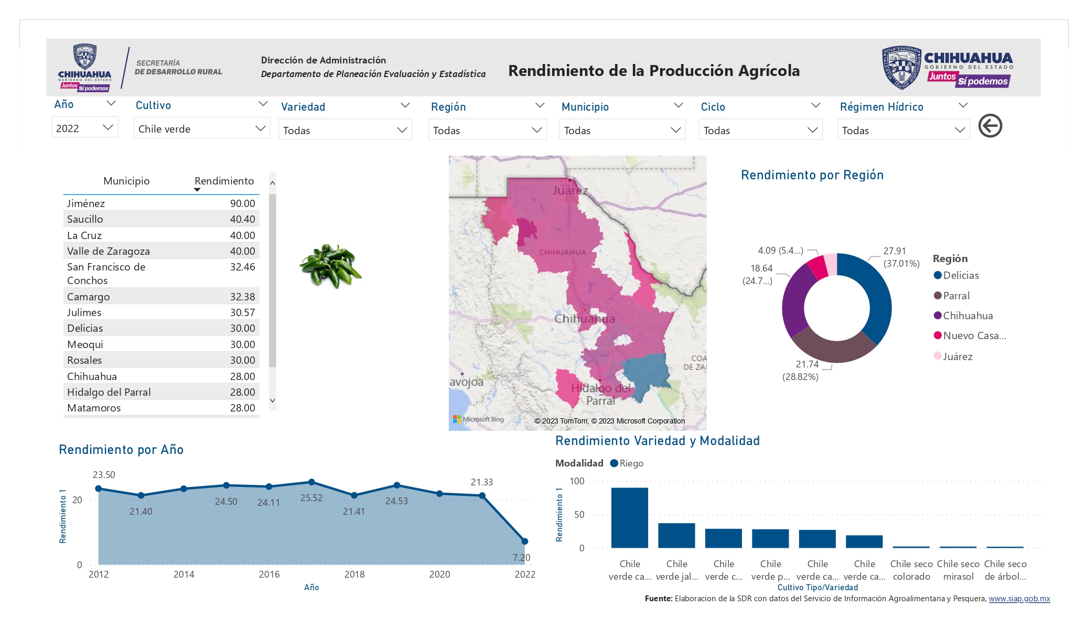Open the Año value dropdown showing 2022

85,128
